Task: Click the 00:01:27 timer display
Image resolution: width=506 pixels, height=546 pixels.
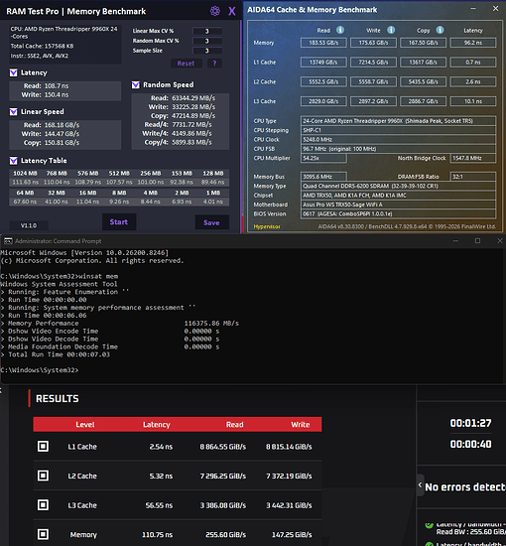Action: 470,423
